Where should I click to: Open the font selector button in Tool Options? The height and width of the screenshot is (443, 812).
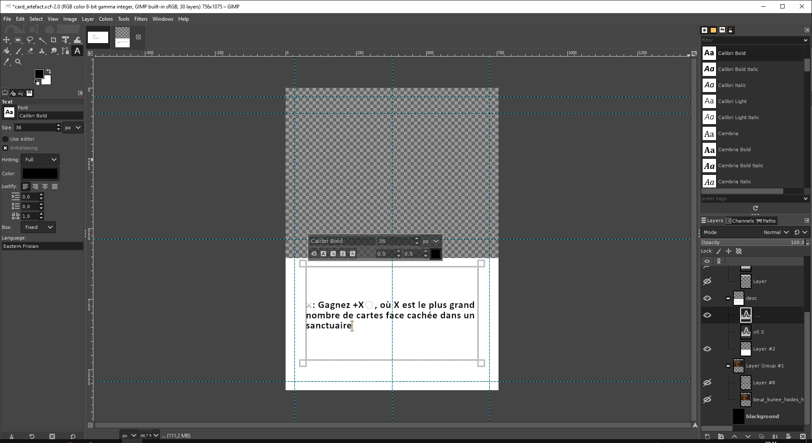(x=9, y=112)
